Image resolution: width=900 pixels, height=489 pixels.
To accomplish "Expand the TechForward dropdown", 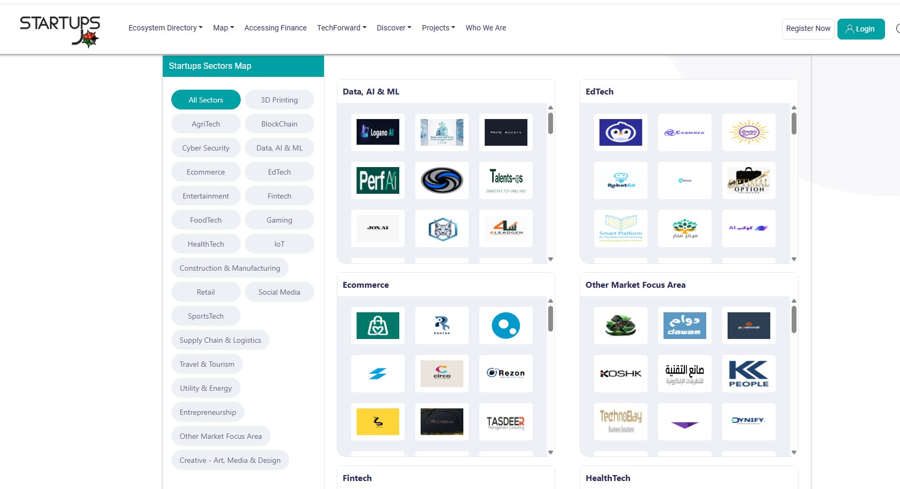I will pos(342,28).
